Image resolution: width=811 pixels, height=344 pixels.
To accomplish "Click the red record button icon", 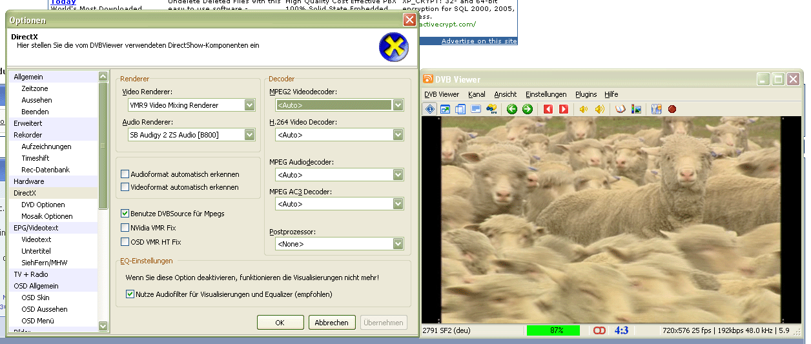I will [672, 109].
